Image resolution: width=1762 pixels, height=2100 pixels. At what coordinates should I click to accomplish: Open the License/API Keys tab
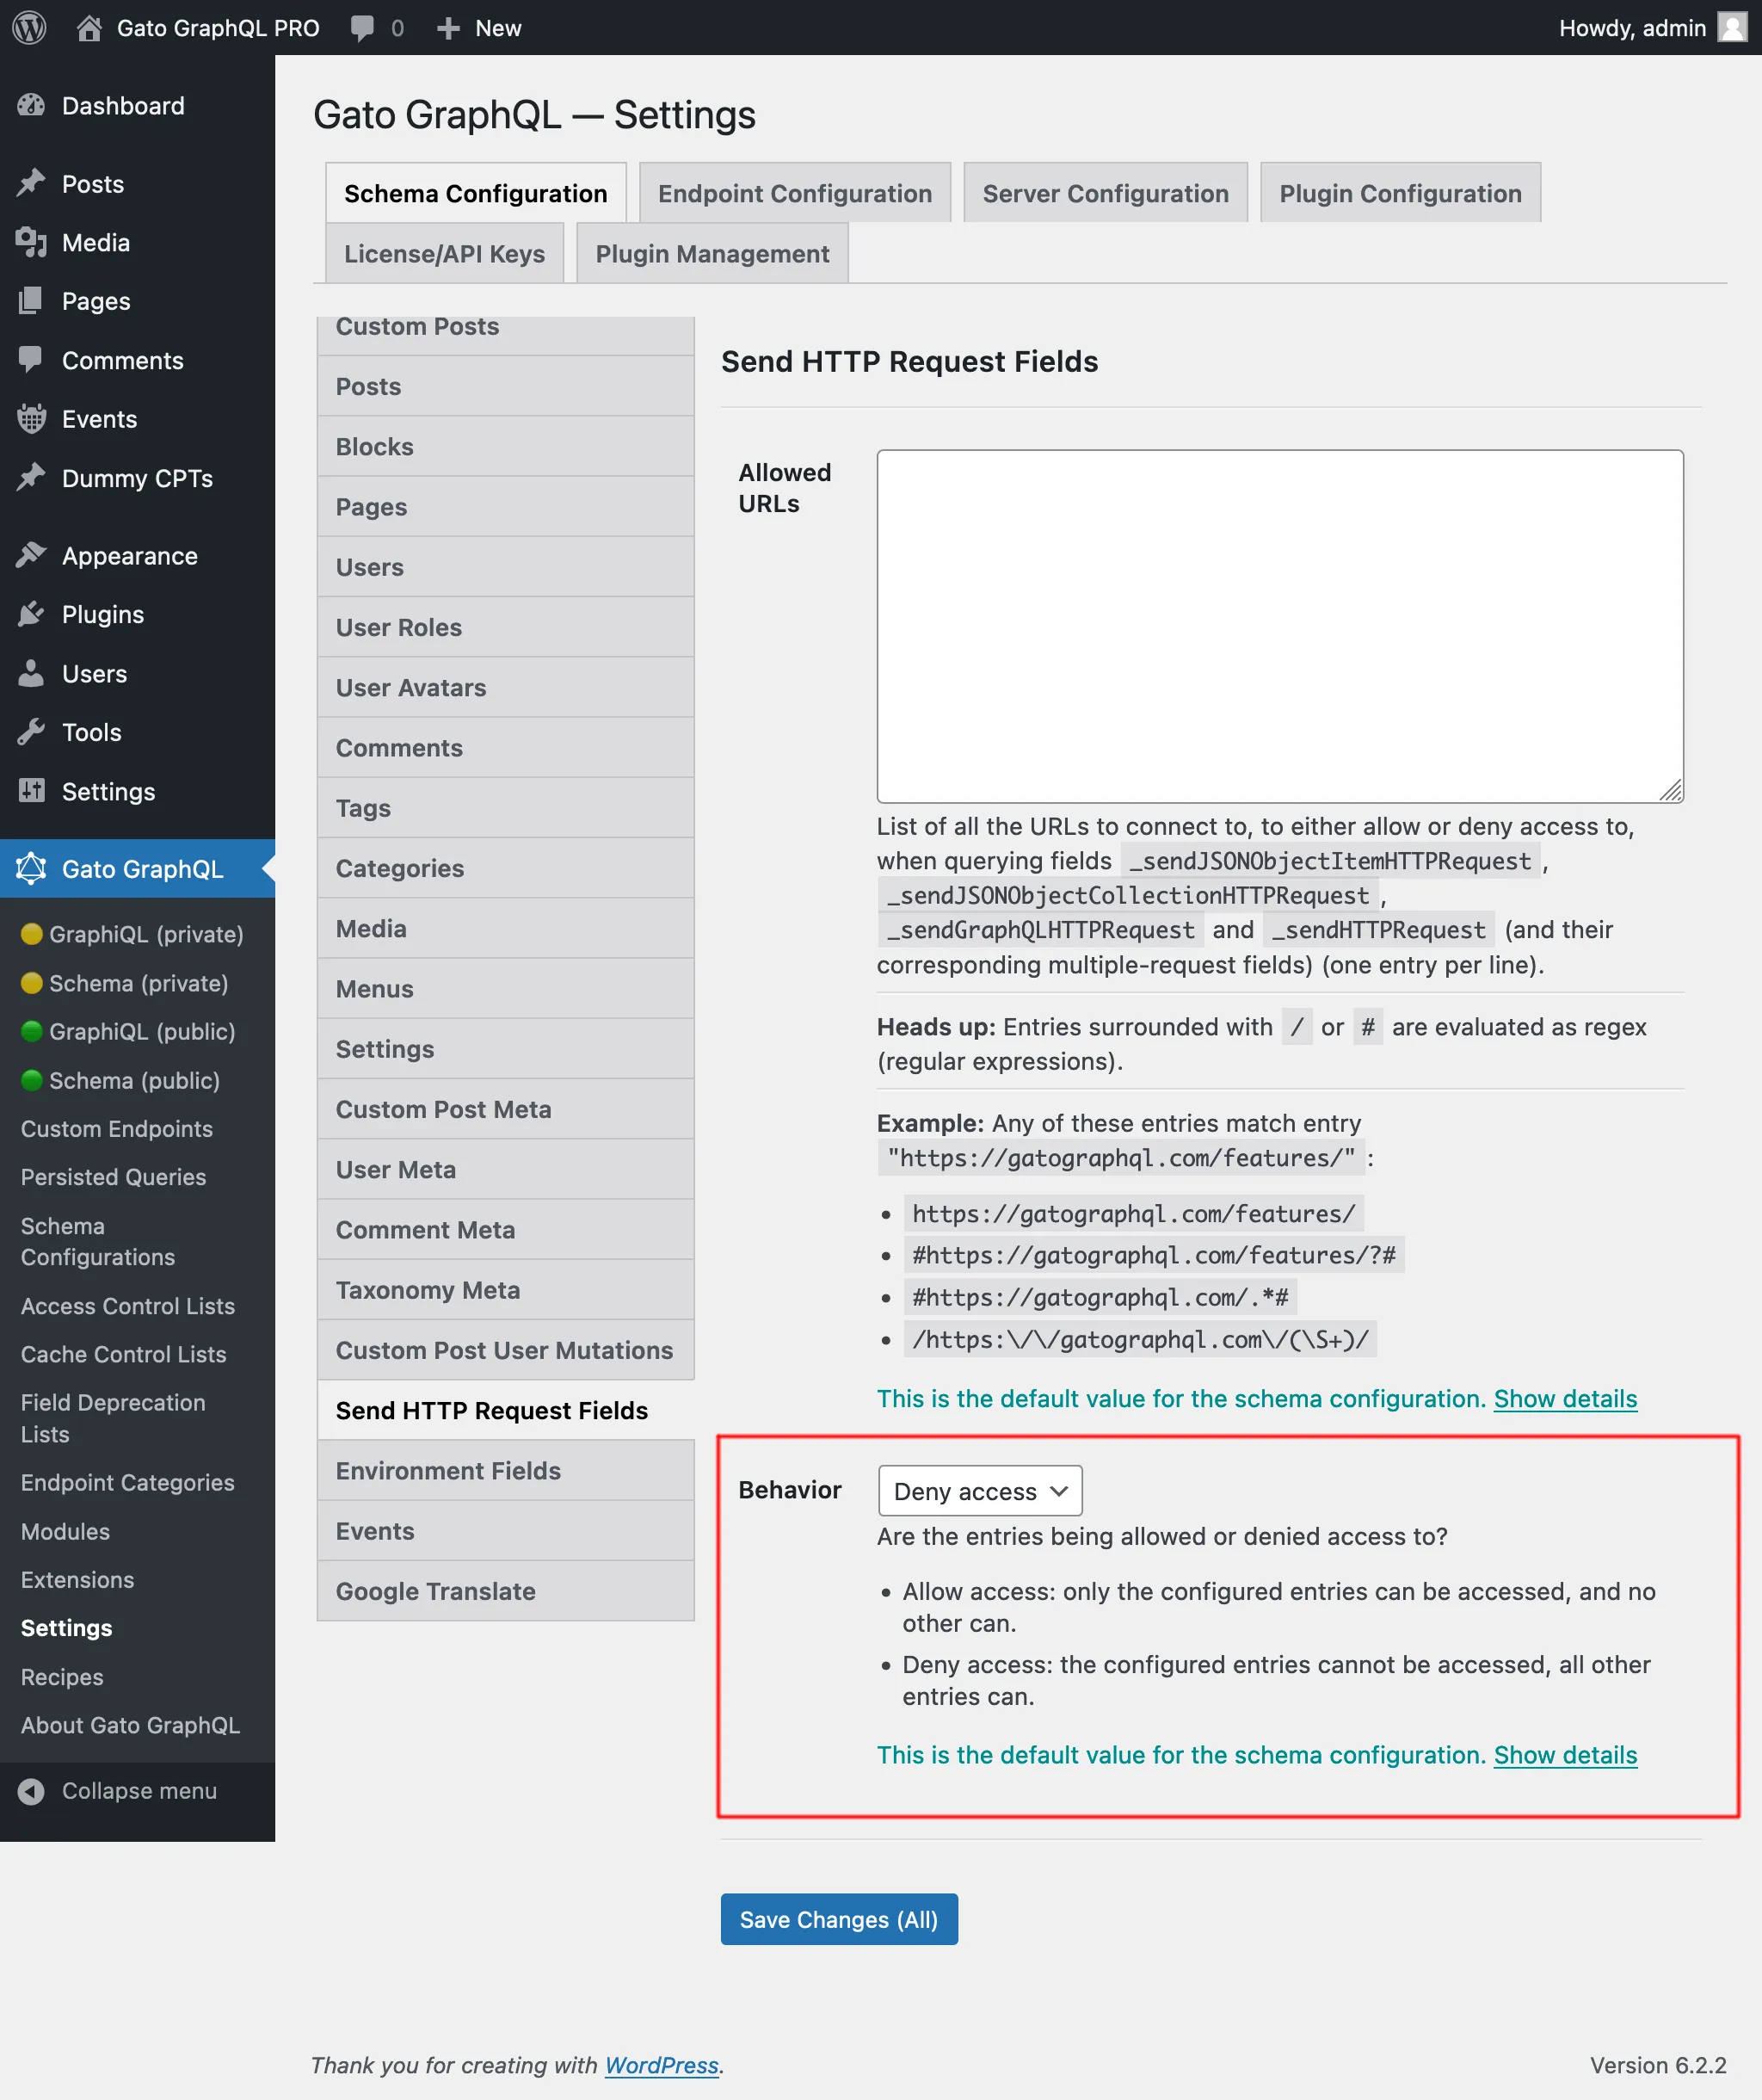click(x=445, y=253)
